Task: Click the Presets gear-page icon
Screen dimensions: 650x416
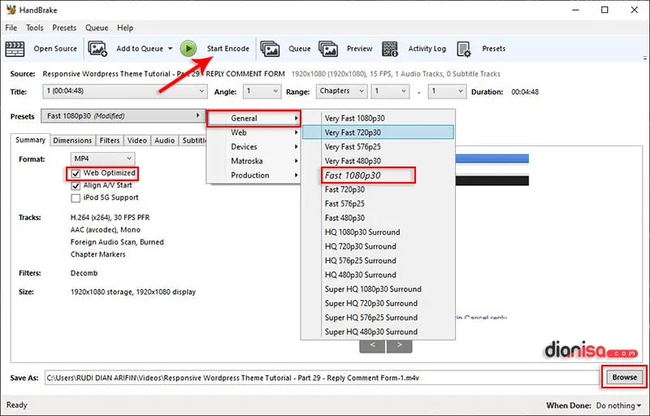Action: [x=464, y=49]
